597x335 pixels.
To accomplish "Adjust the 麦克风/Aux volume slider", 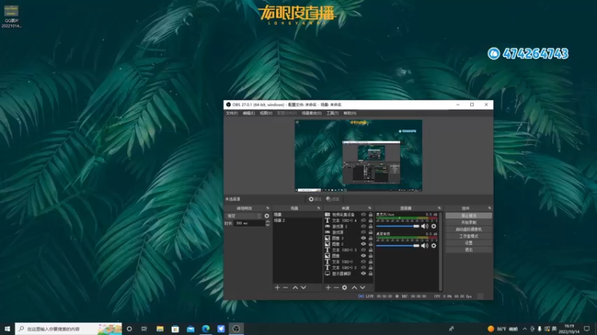I will coord(398,226).
